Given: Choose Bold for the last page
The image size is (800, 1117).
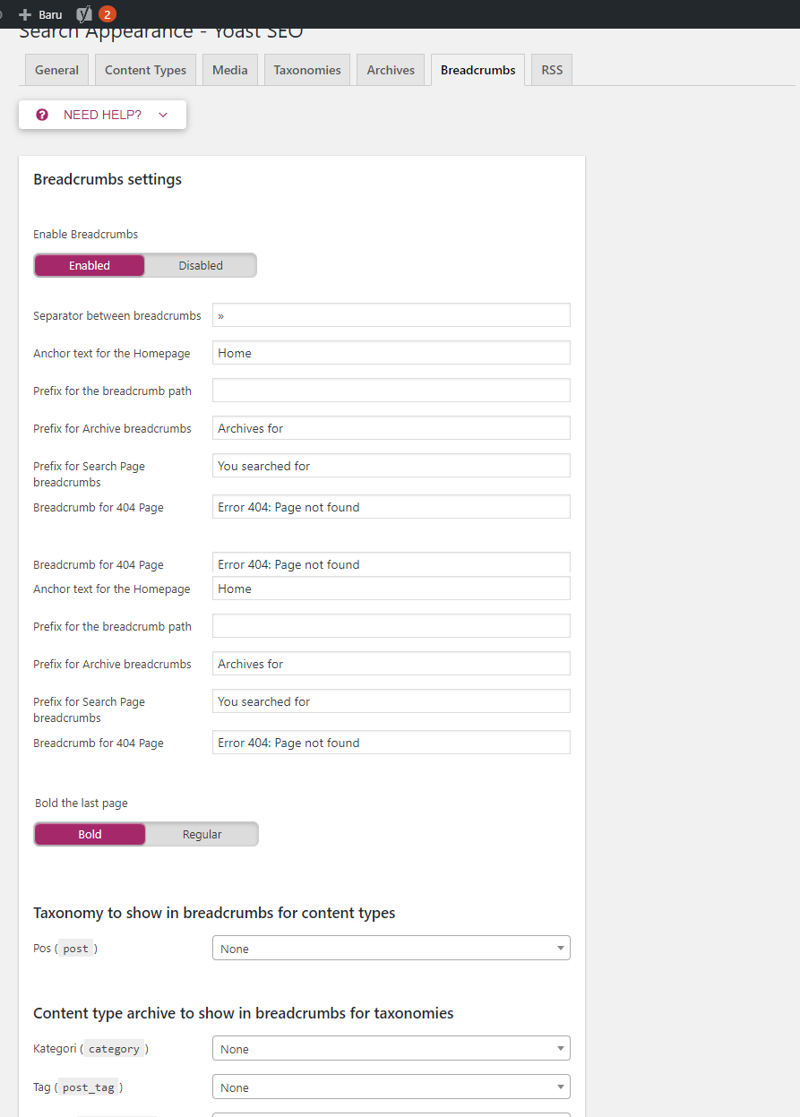Looking at the screenshot, I should point(90,834).
